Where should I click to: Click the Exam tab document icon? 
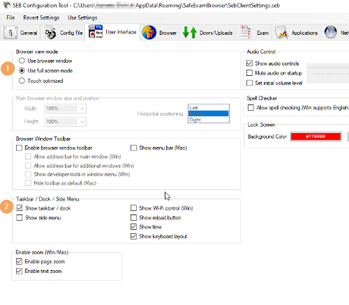tap(246, 32)
